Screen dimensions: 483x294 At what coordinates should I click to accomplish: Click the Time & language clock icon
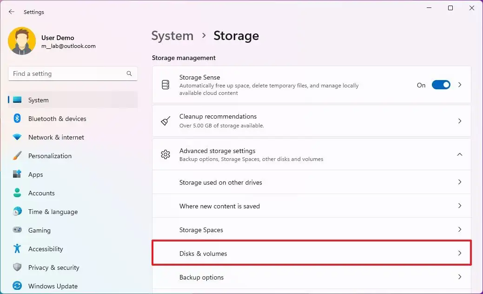point(17,212)
